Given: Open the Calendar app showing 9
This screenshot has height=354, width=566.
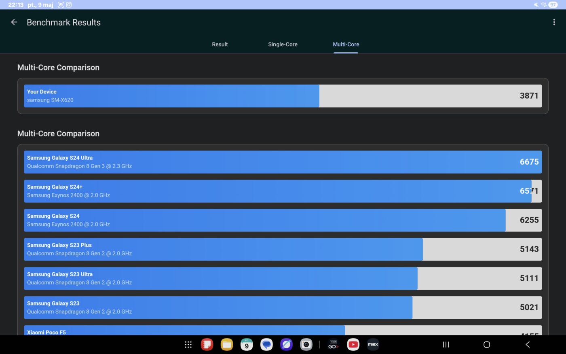Looking at the screenshot, I should tap(247, 345).
